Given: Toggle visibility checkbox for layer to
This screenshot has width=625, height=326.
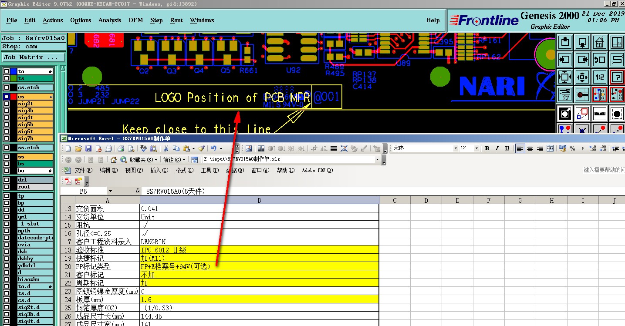Looking at the screenshot, I should 6,71.
